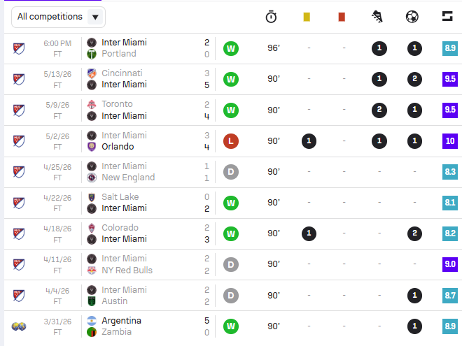462x346 pixels.
Task: Open the All competitions dropdown
Action: 58,17
